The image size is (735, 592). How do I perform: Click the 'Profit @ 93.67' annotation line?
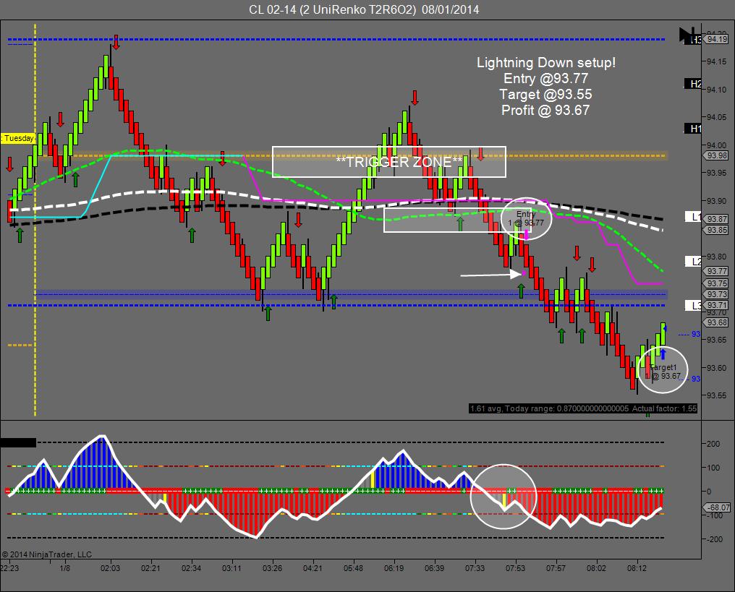point(545,111)
